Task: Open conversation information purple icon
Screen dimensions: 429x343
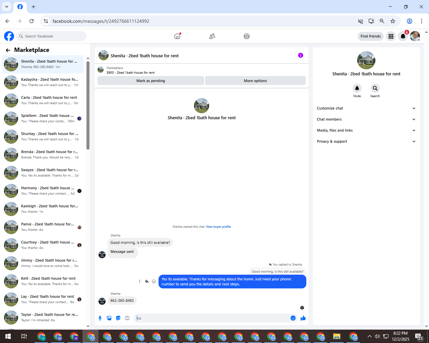Action: pyautogui.click(x=301, y=55)
